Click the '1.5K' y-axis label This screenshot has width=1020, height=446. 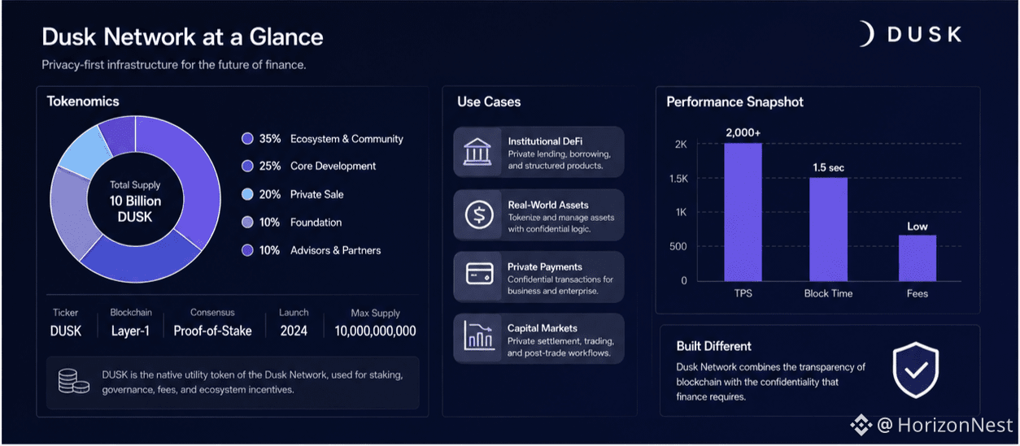click(678, 179)
